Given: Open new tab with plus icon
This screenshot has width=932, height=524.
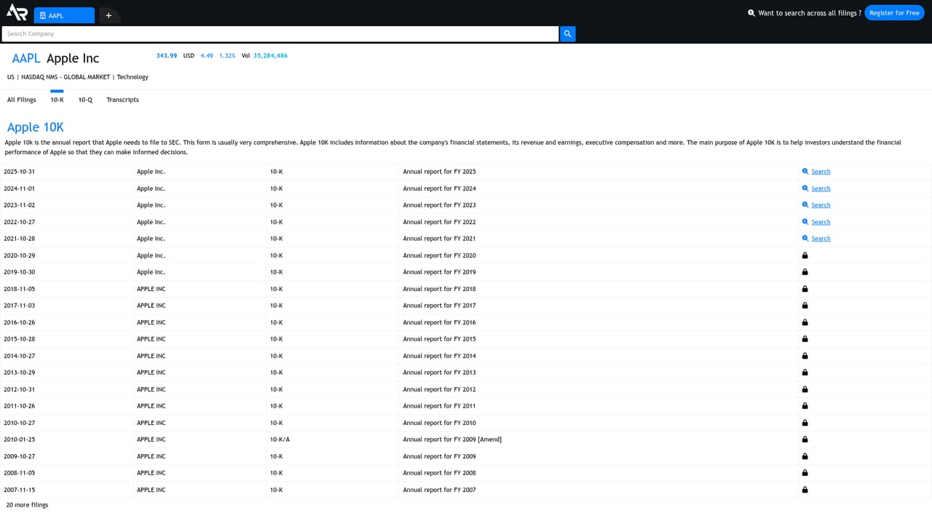Looking at the screenshot, I should tap(108, 15).
